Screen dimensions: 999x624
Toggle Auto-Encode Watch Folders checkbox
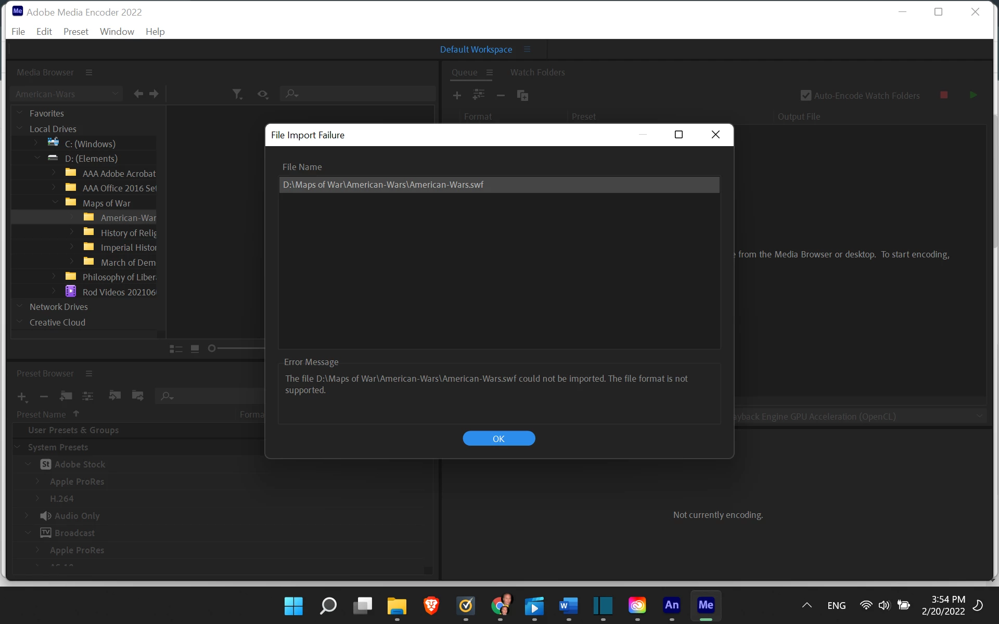[805, 96]
